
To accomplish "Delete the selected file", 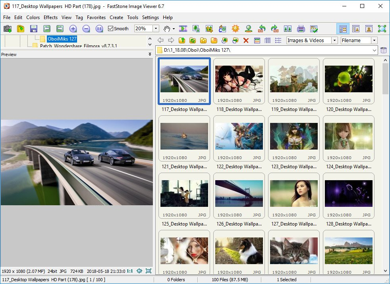I will [245, 40].
